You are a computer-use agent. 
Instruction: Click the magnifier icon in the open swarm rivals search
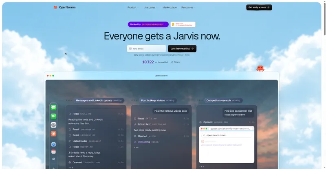click(x=204, y=135)
